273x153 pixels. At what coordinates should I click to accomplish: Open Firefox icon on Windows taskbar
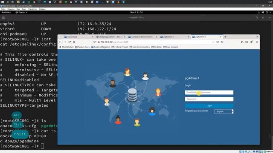60,2
